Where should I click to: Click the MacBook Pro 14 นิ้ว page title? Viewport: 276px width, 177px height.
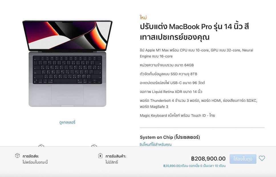tap(194, 32)
